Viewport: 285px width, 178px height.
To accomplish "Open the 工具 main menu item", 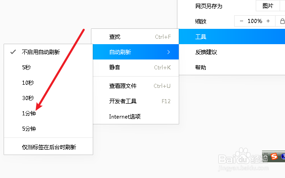I will click(232, 37).
